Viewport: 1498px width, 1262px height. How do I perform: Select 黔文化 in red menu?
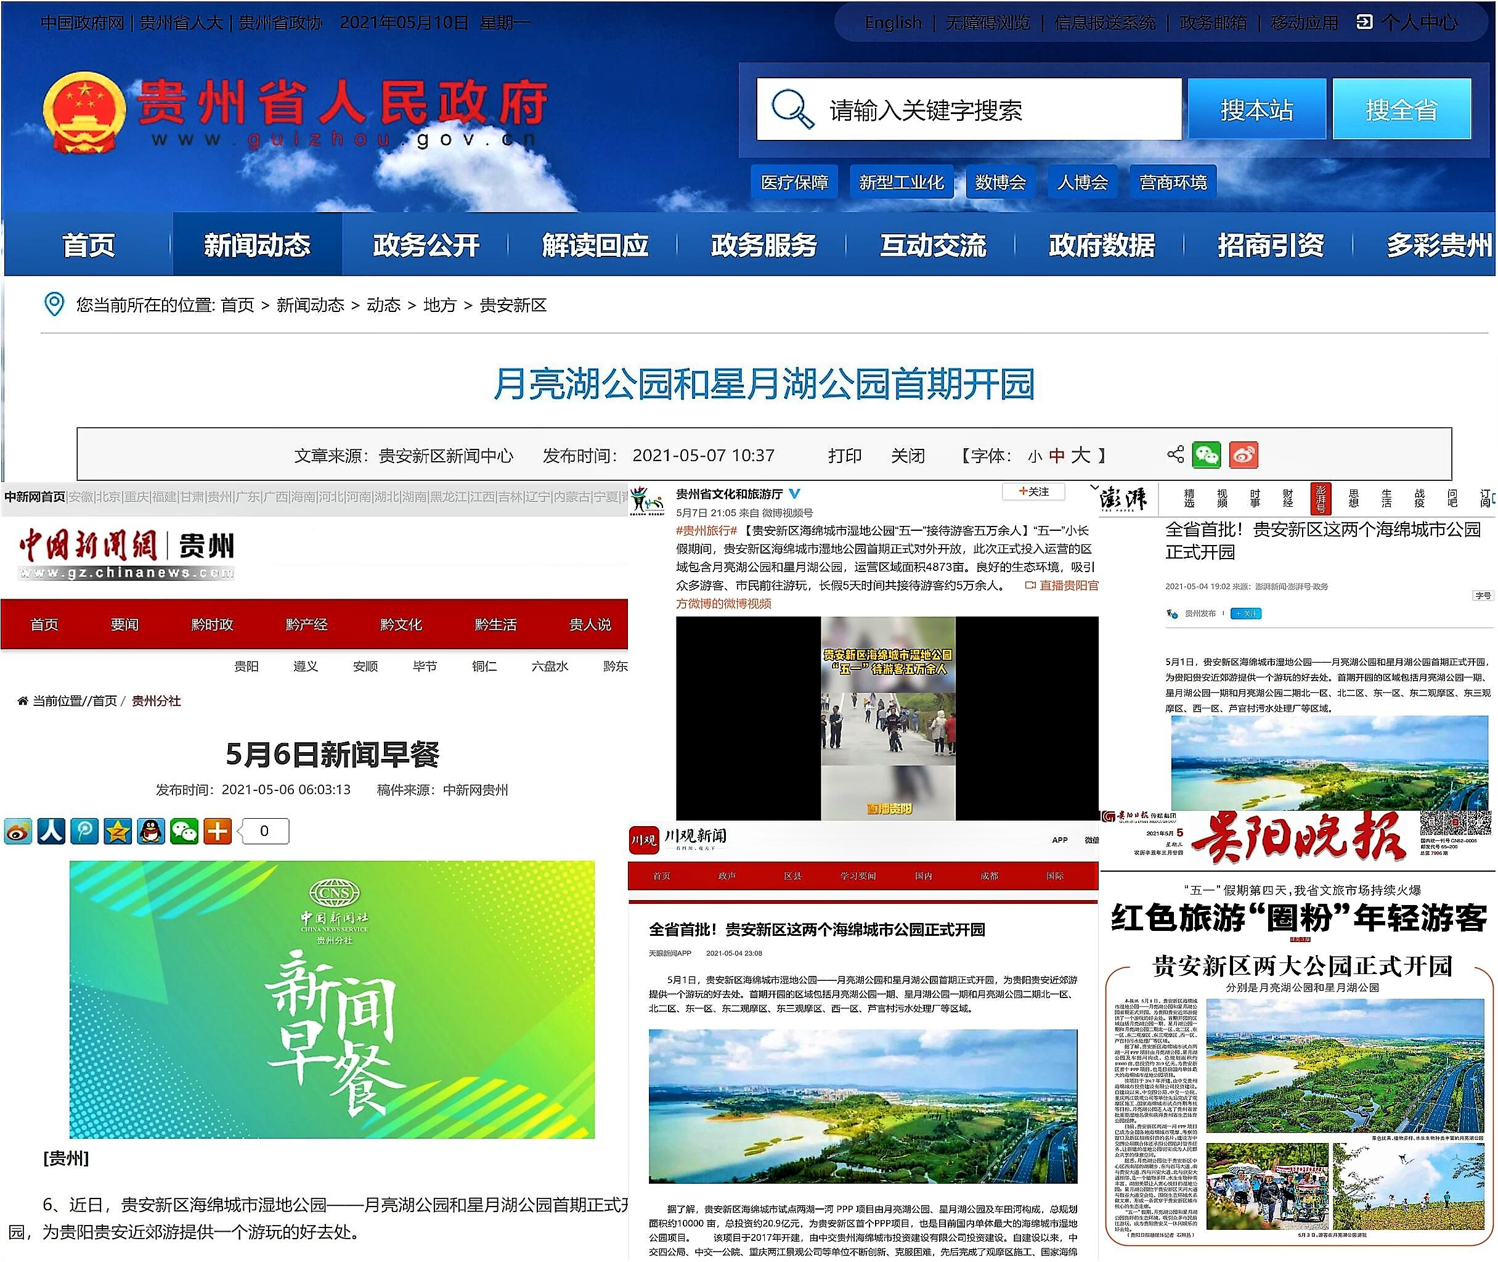tap(401, 625)
